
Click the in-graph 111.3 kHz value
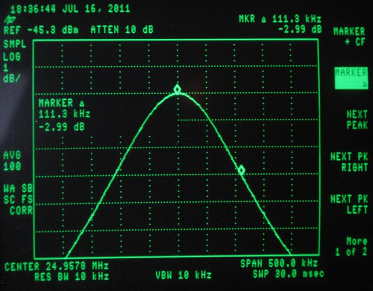tap(64, 114)
